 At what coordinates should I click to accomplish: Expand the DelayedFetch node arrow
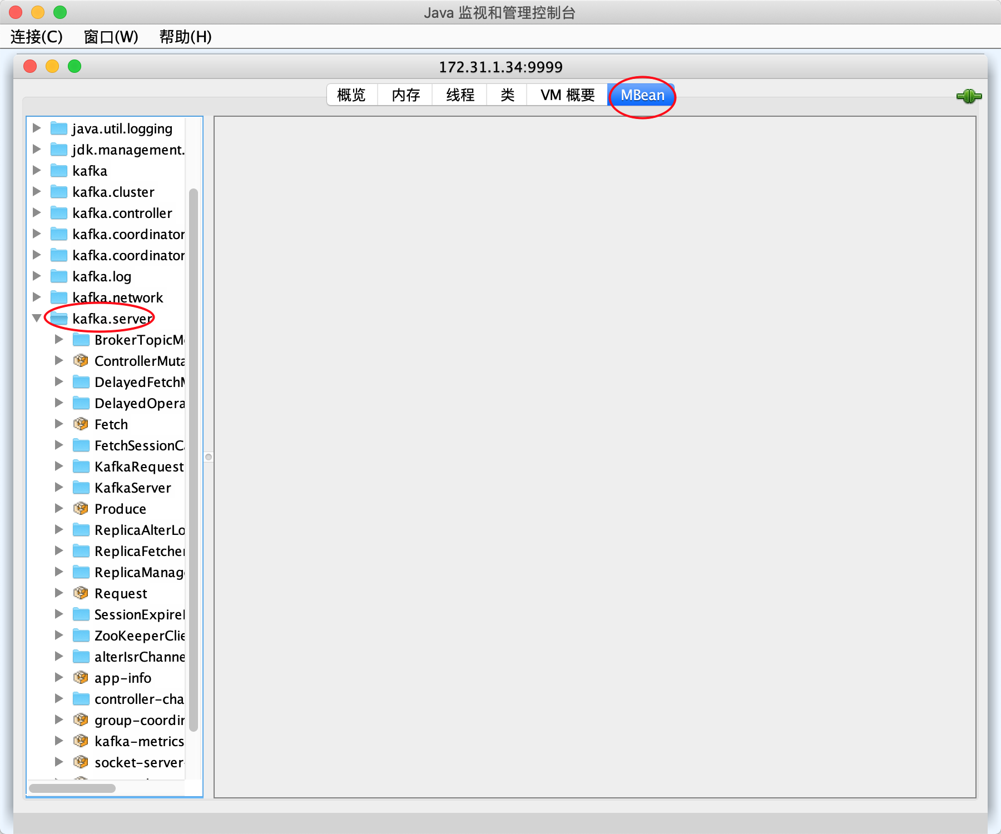pyautogui.click(x=59, y=381)
